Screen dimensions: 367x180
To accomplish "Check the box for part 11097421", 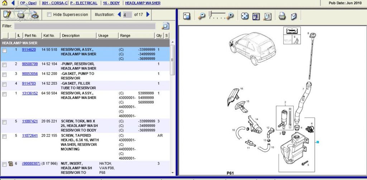I will 4,122.
